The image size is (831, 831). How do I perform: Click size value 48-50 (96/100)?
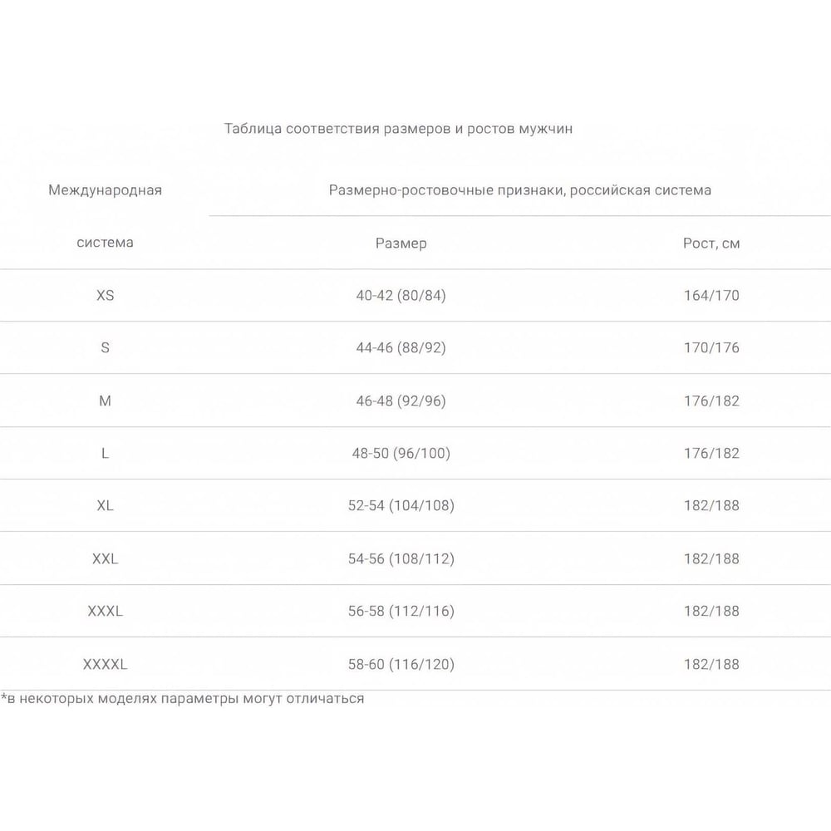[x=401, y=453]
